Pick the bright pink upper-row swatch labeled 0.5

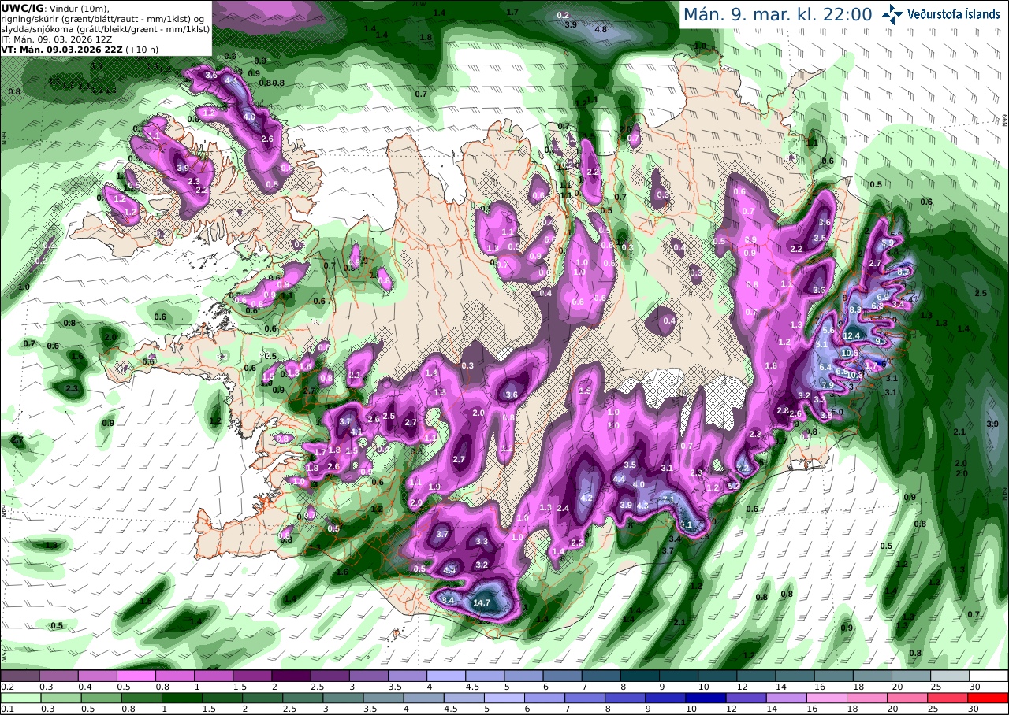pyautogui.click(x=136, y=676)
